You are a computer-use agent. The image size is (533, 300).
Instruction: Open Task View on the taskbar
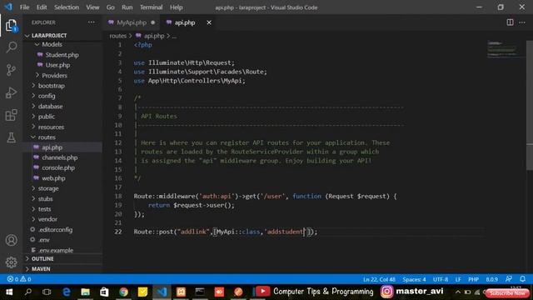47,292
